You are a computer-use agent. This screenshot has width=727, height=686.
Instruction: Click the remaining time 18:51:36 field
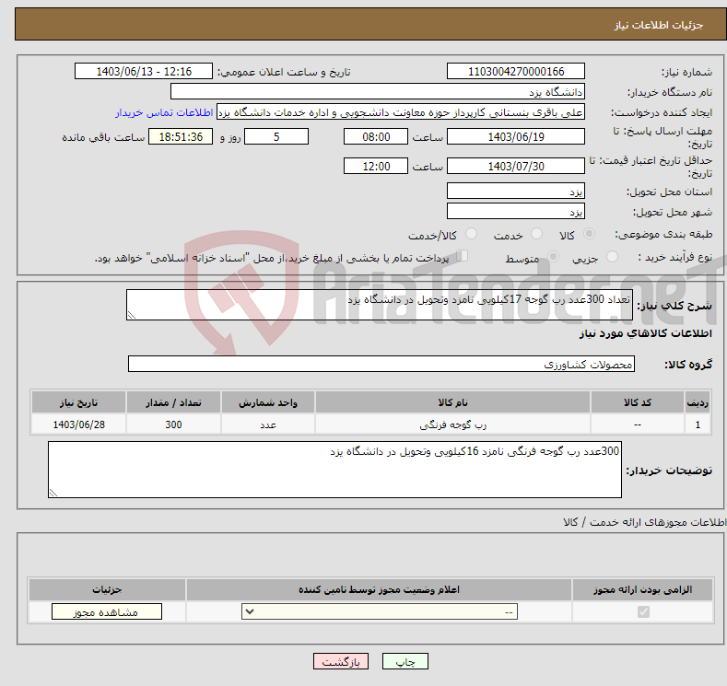pyautogui.click(x=181, y=136)
